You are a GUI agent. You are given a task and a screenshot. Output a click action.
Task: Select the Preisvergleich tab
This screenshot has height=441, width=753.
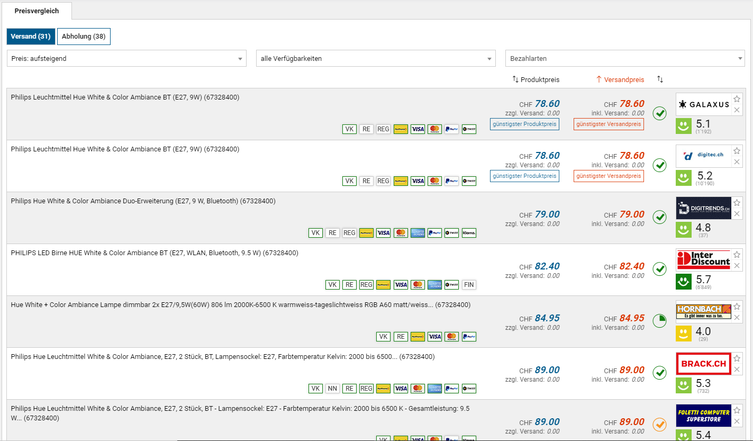tap(37, 11)
